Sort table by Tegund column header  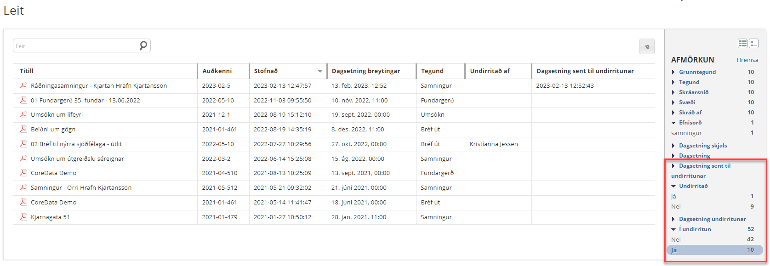point(432,71)
